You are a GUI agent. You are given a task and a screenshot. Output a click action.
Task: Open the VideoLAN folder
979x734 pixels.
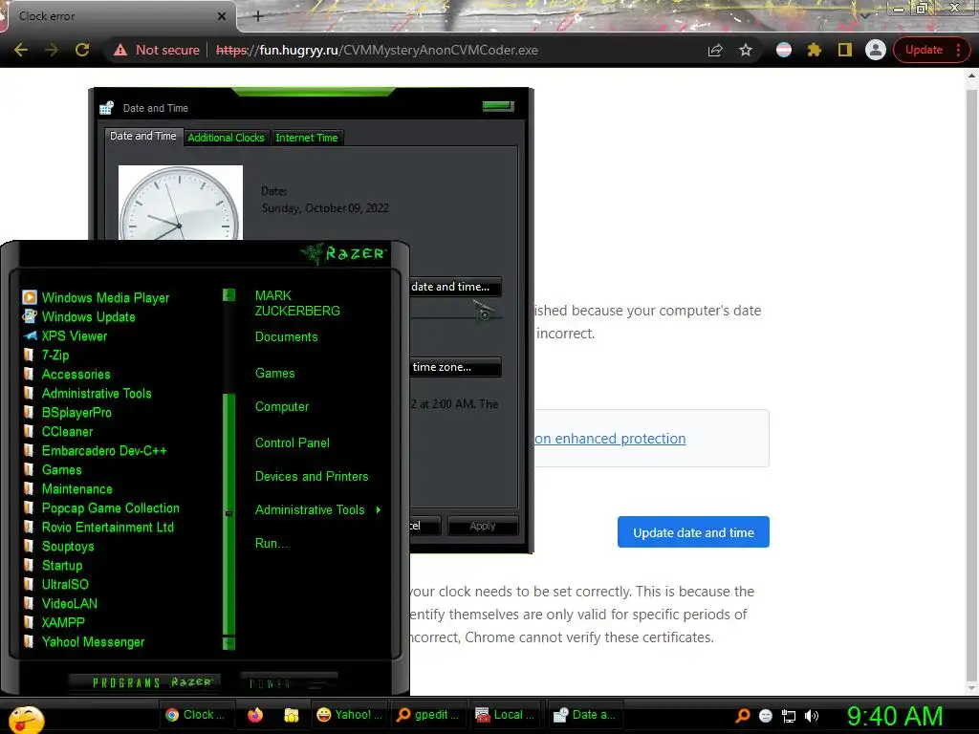click(x=60, y=604)
